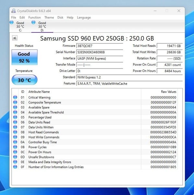This screenshot has width=194, height=195.
Task: Click Total Host Reads value 19471 GB
Action: [170, 46]
